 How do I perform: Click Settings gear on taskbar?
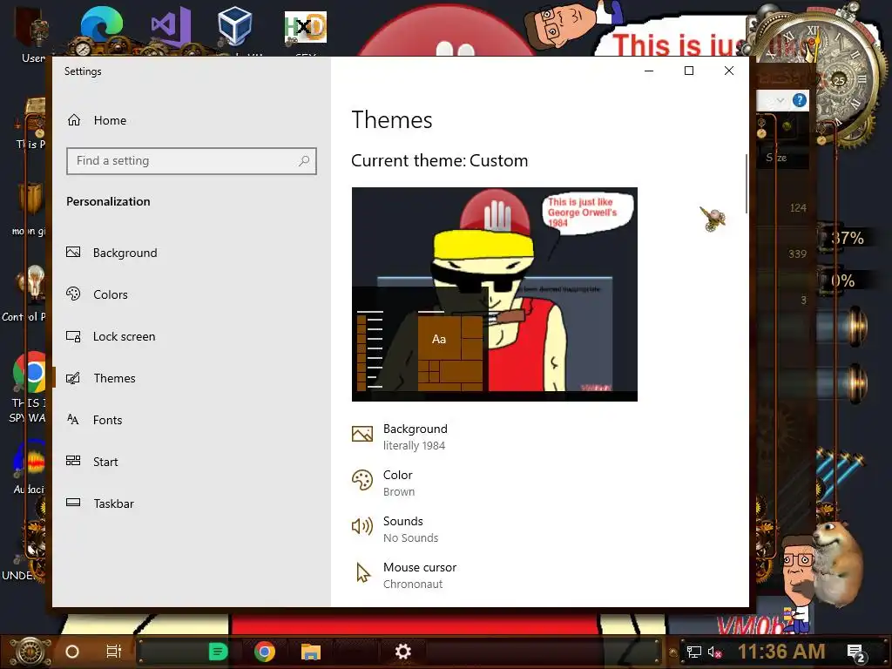[x=402, y=652]
